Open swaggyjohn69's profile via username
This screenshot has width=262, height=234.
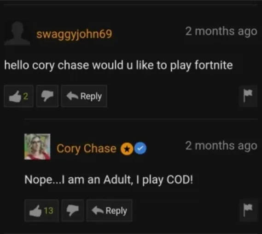74,34
